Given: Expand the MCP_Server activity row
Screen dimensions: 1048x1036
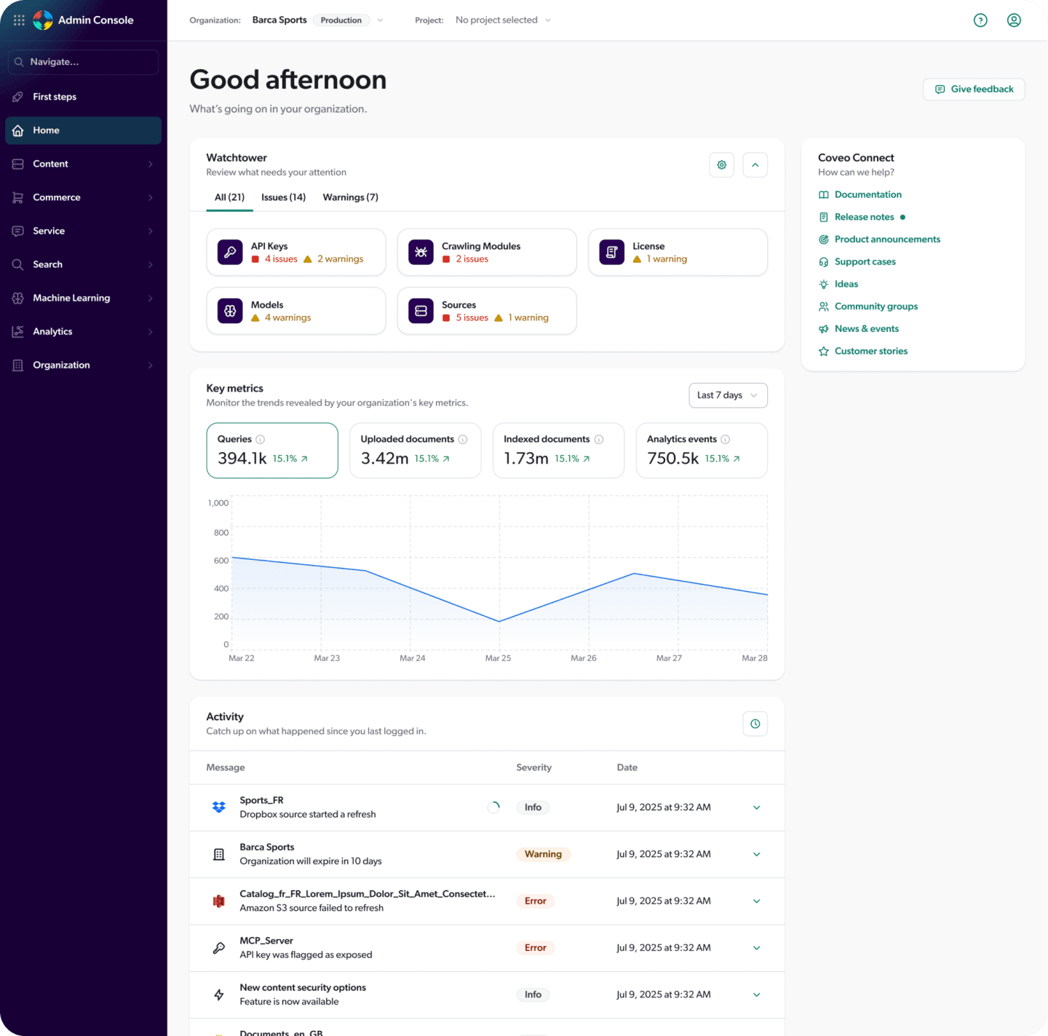Looking at the screenshot, I should 757,948.
